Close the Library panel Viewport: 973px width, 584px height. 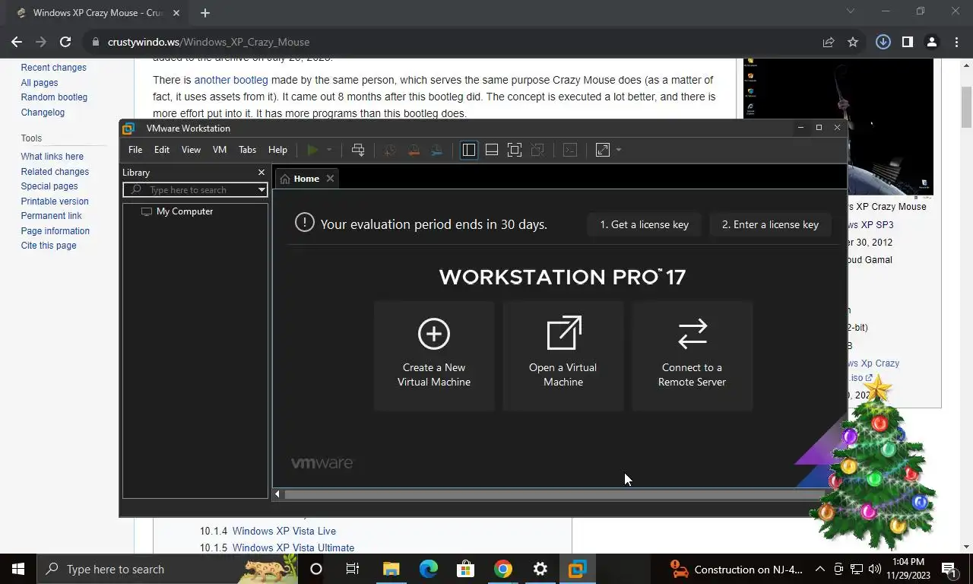coord(261,173)
